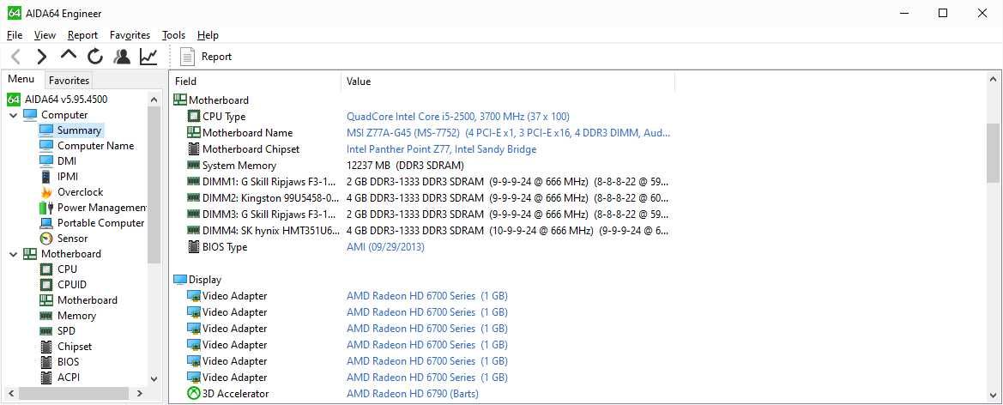Click the Motherboard section header icon
The height and width of the screenshot is (405, 1003).
pos(179,100)
